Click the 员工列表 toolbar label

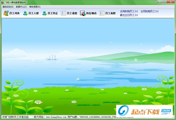[14, 13]
